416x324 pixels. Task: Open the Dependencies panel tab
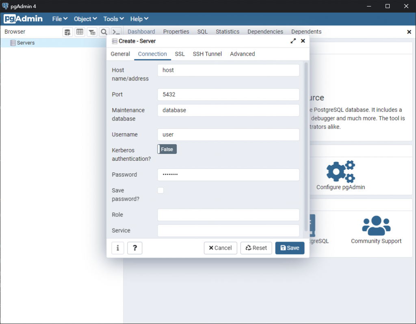265,32
